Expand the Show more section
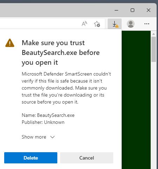This screenshot has height=169, width=158. point(38,137)
